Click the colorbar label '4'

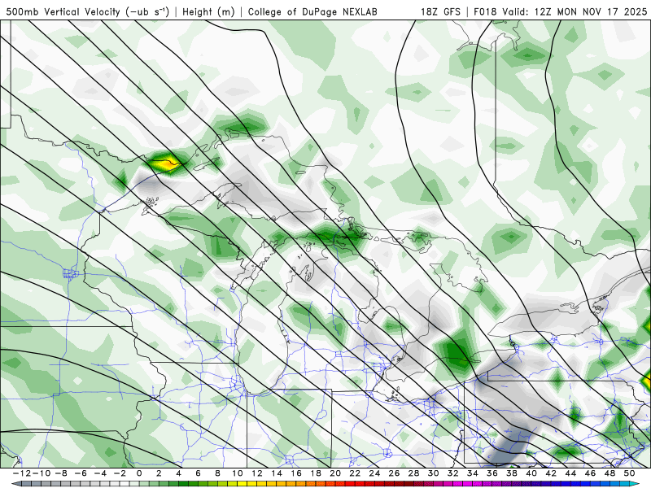pos(178,473)
